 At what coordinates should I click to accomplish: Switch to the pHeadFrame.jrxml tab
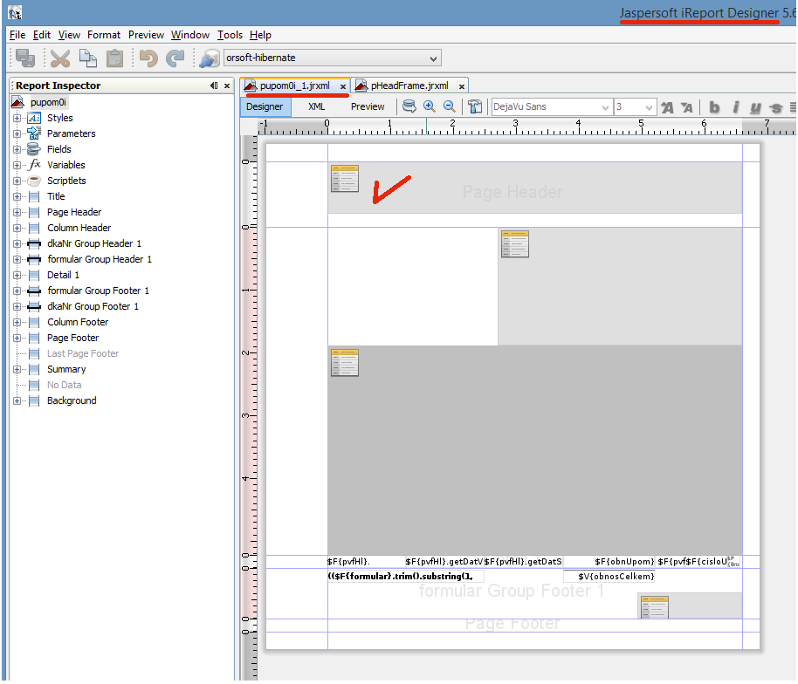click(409, 85)
